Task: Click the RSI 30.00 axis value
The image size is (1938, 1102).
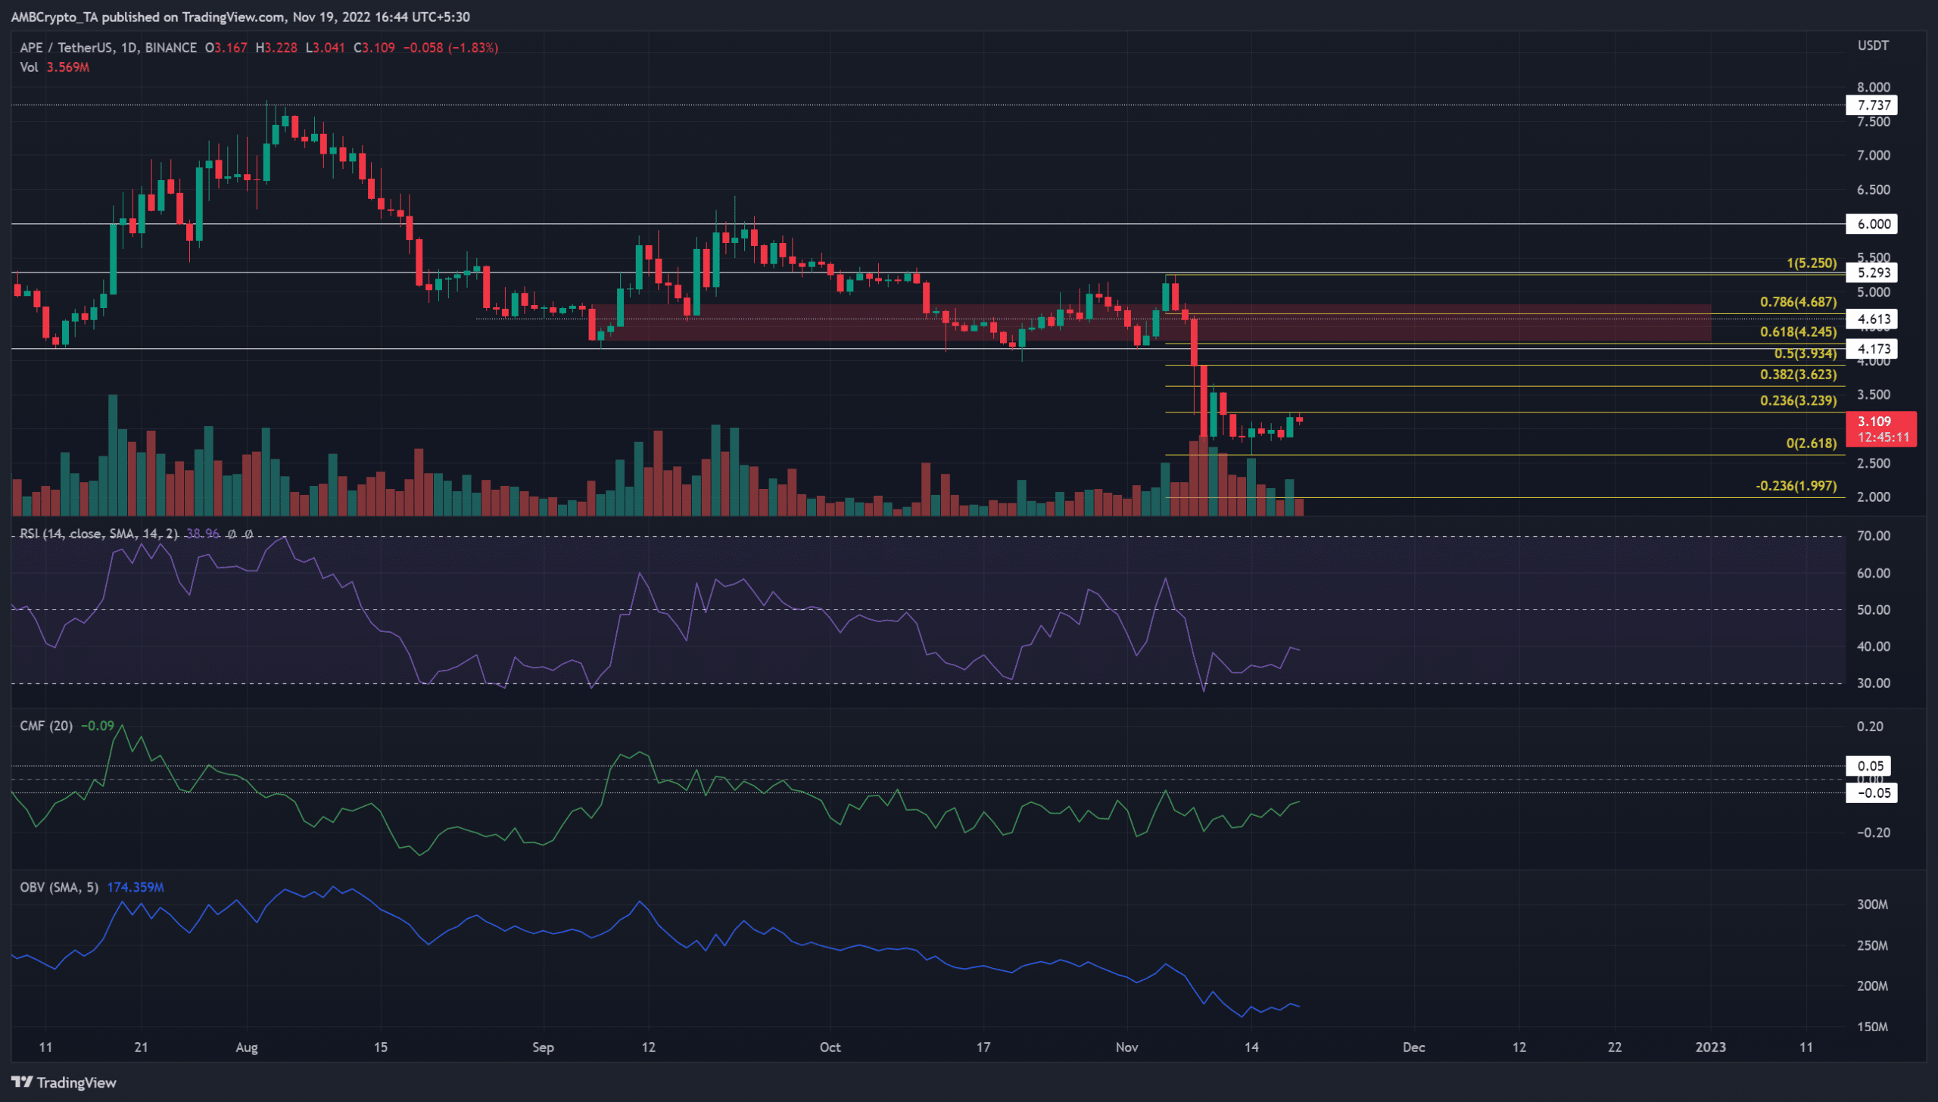Action: [x=1874, y=683]
